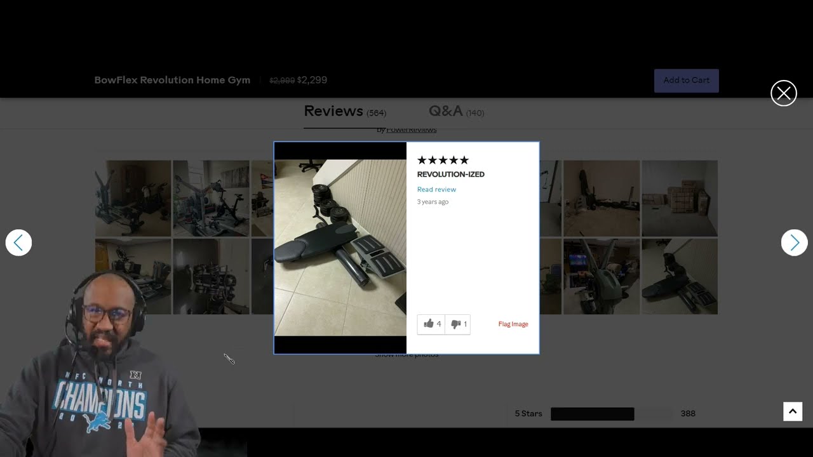Click the Add to Cart button

(687, 81)
